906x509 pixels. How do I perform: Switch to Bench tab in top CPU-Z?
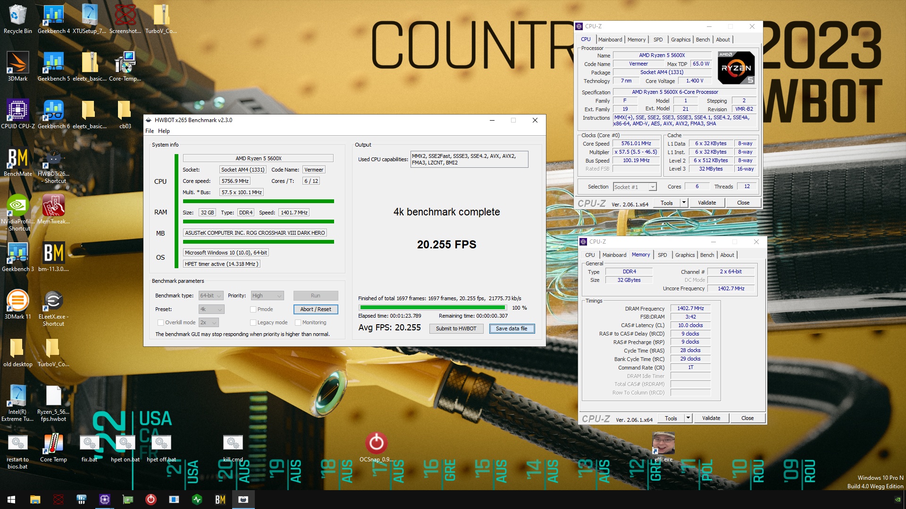point(703,40)
